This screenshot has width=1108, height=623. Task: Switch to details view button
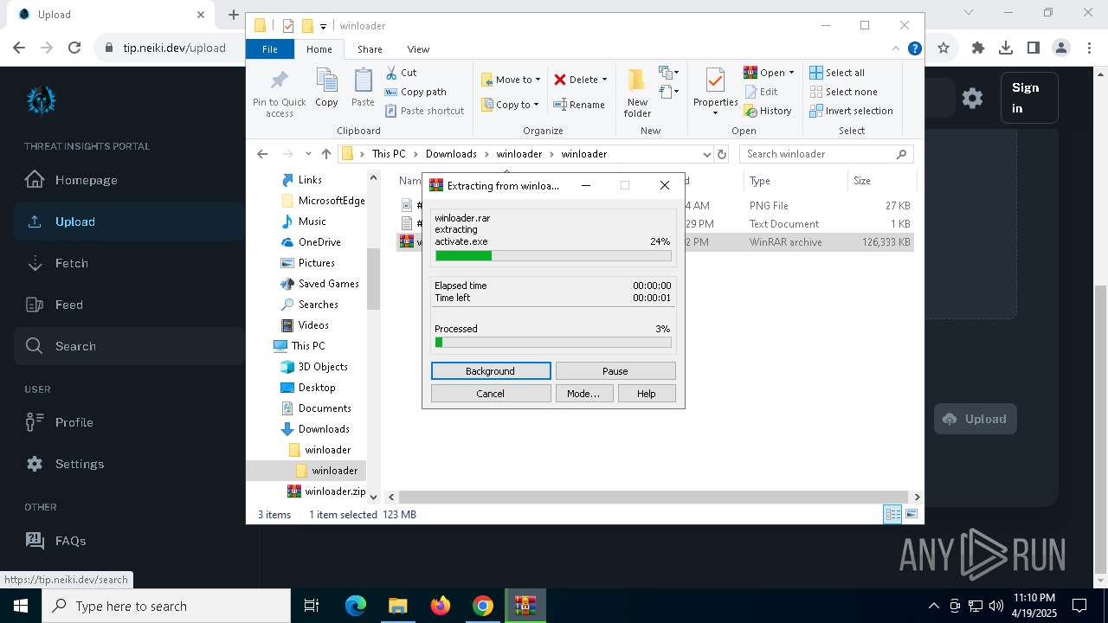coord(892,514)
